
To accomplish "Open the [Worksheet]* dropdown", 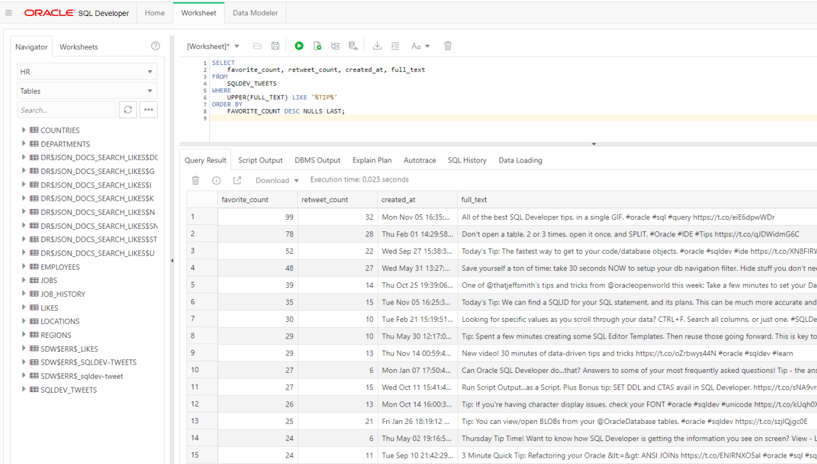I will 213,46.
